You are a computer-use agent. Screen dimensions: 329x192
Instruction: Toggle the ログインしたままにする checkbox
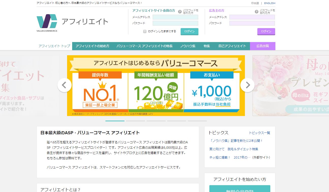point(145,31)
